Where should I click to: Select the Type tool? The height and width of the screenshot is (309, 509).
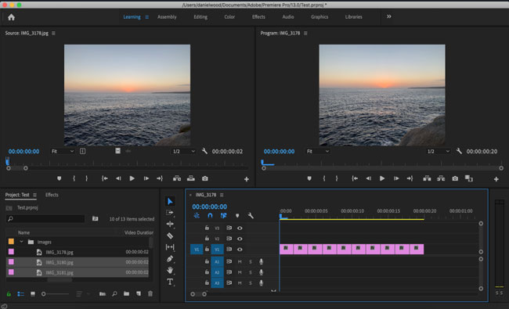[170, 282]
